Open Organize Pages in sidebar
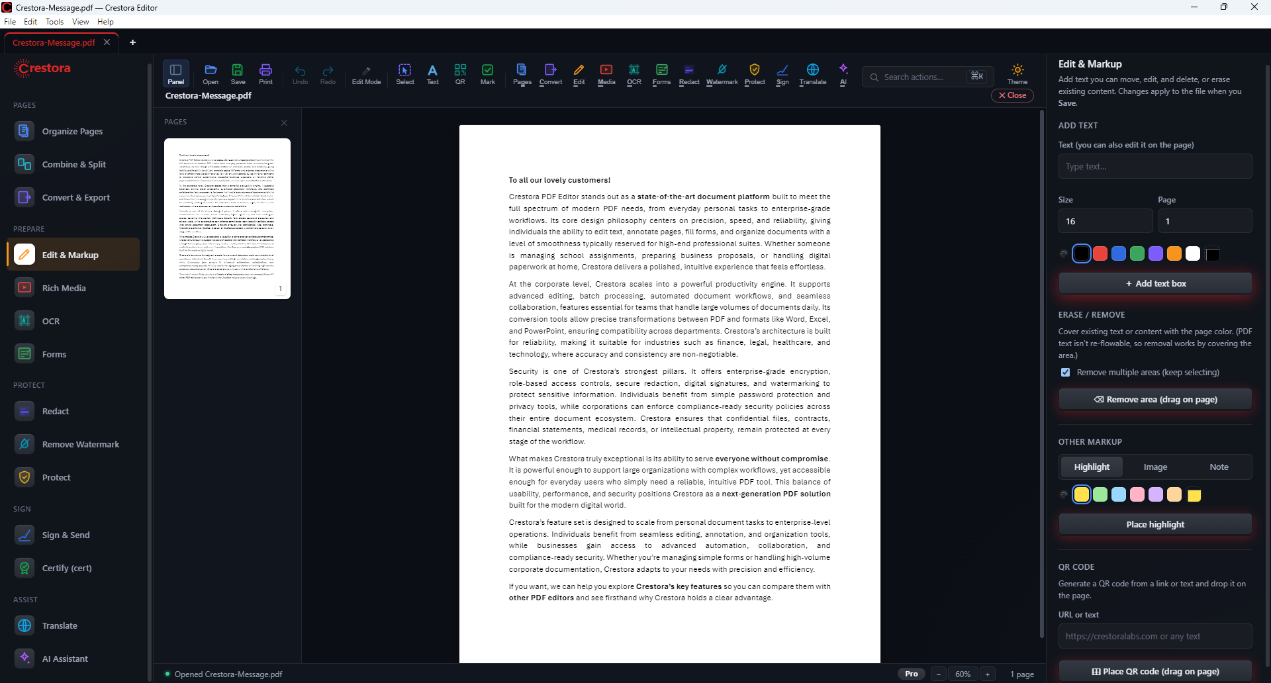 (73, 131)
